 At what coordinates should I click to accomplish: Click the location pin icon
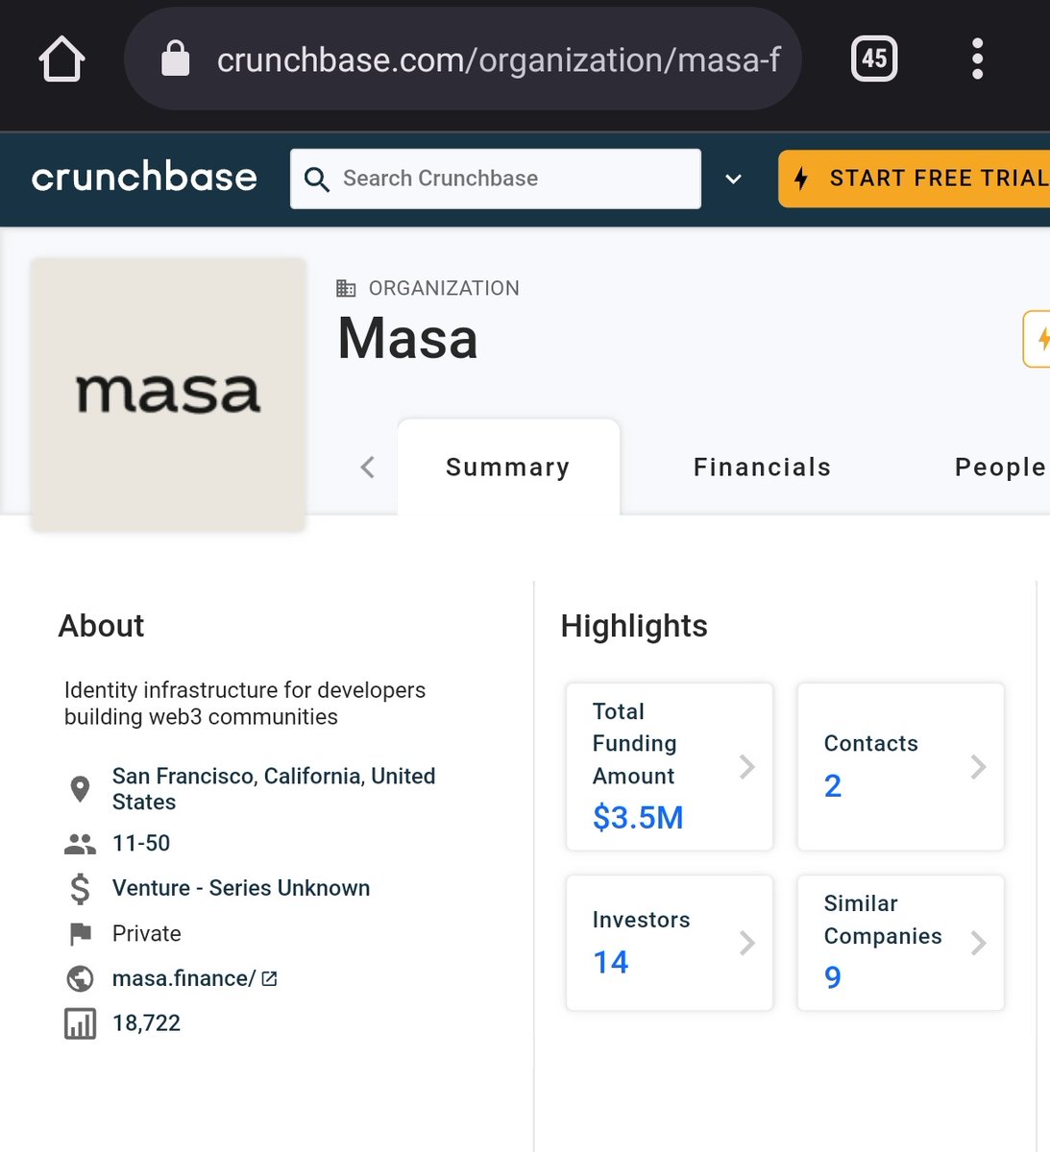pyautogui.click(x=81, y=789)
